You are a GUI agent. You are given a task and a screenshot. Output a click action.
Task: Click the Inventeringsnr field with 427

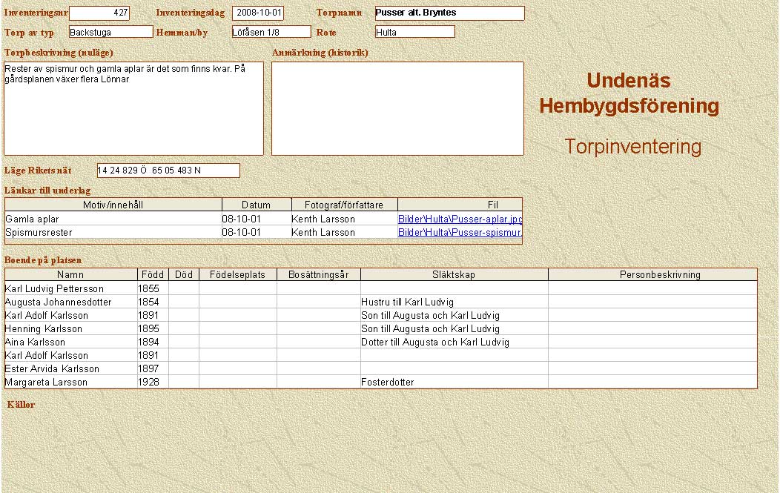coord(99,13)
